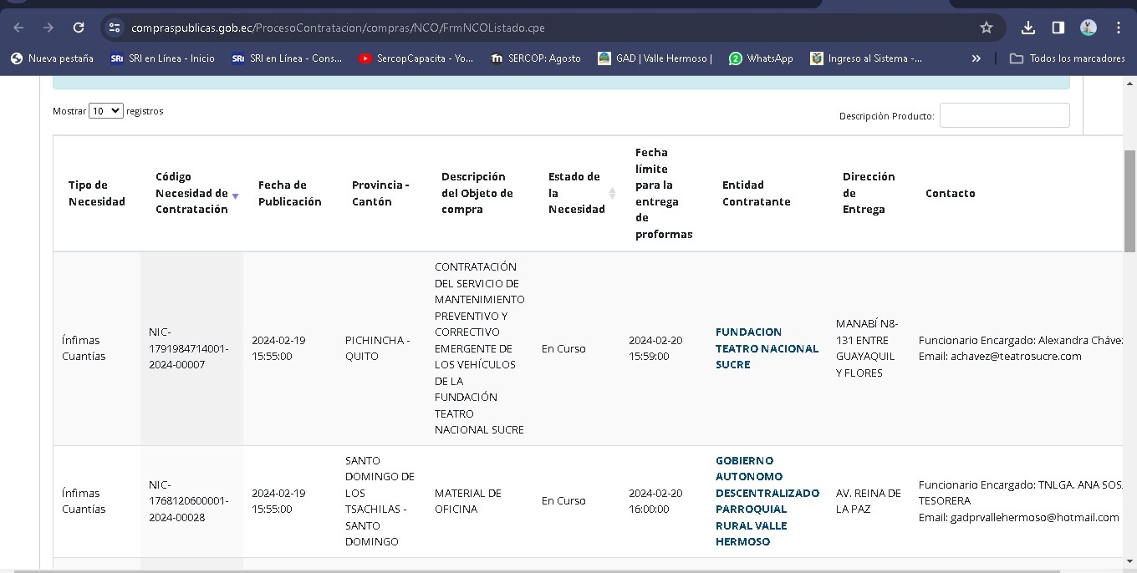Viewport: 1137px width, 573px height.
Task: Expand the hidden bookmarks overflow chevron
Action: 976,58
